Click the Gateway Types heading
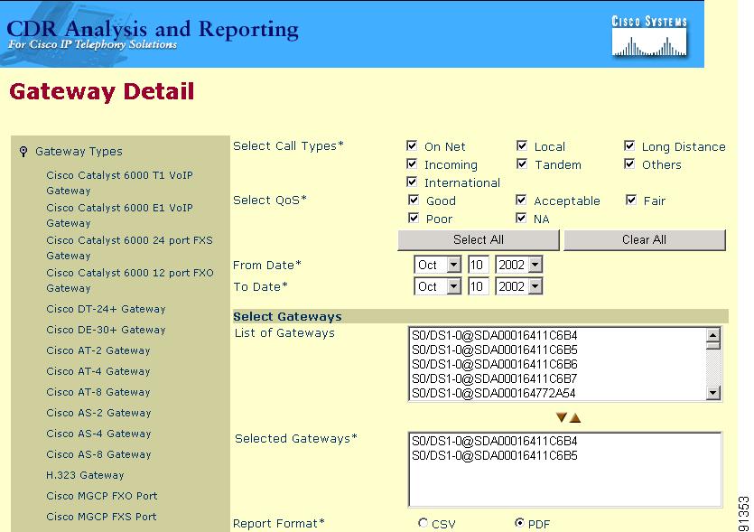754x532 pixels. (79, 152)
